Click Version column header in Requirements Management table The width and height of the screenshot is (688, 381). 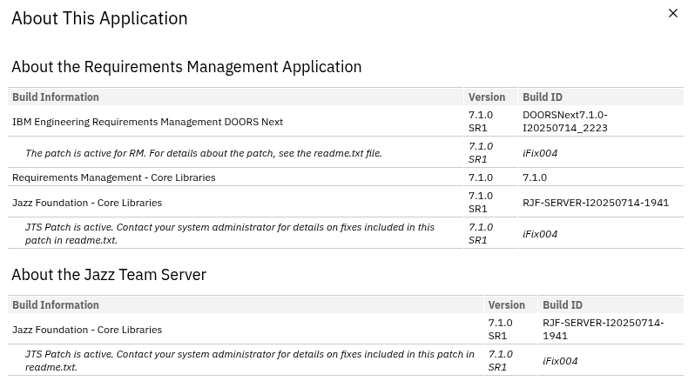click(486, 97)
